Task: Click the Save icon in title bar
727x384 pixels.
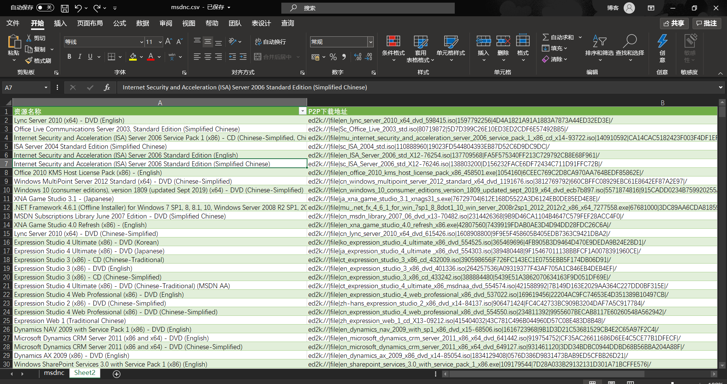Action: [x=65, y=8]
